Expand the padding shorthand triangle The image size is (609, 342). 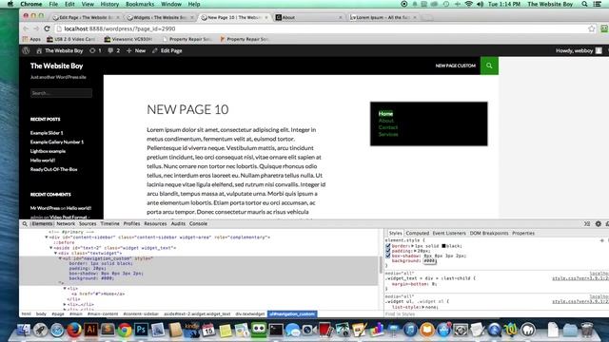(x=415, y=251)
